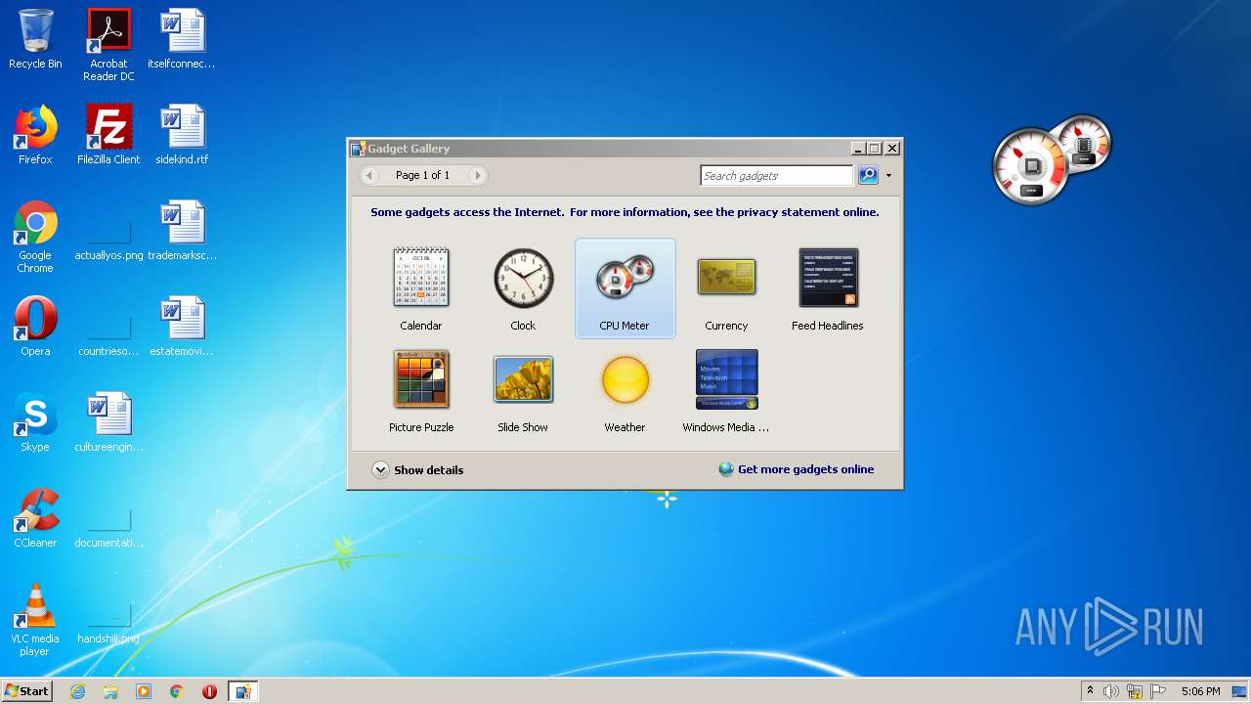Image resolution: width=1251 pixels, height=704 pixels.
Task: Select the estatemovi document icon
Action: (x=182, y=327)
